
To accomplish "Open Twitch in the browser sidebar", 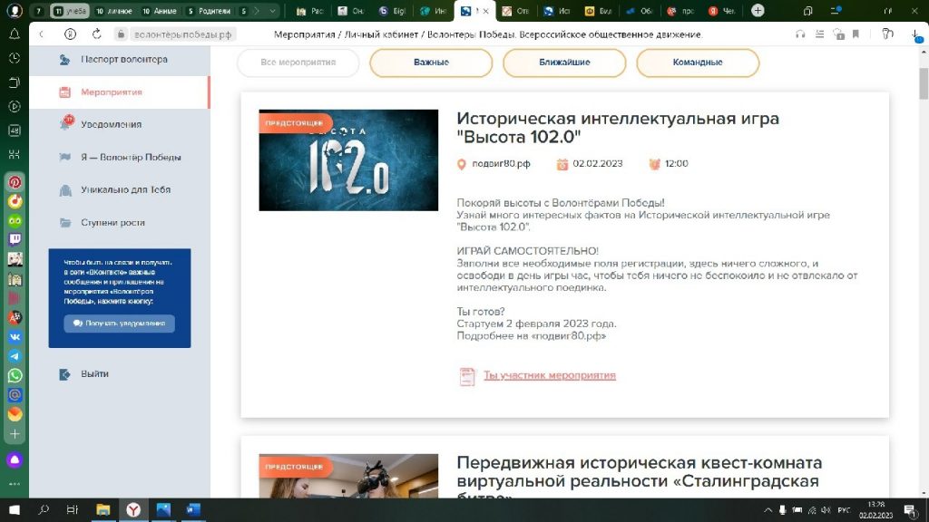I will pos(15,239).
